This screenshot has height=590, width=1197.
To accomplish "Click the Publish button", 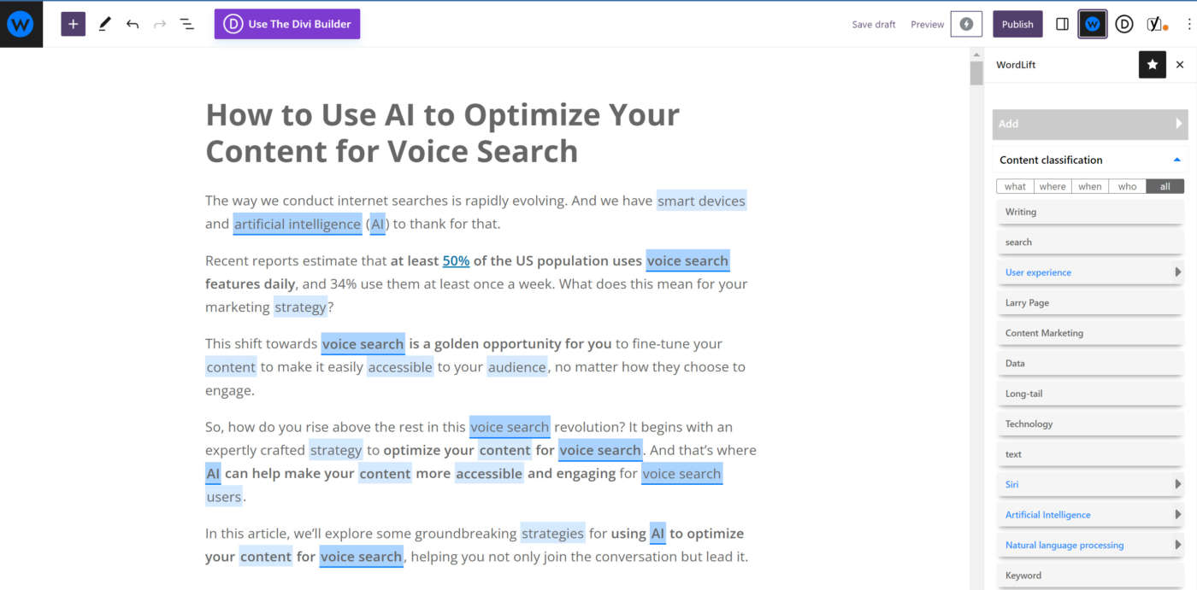I will [x=1017, y=24].
